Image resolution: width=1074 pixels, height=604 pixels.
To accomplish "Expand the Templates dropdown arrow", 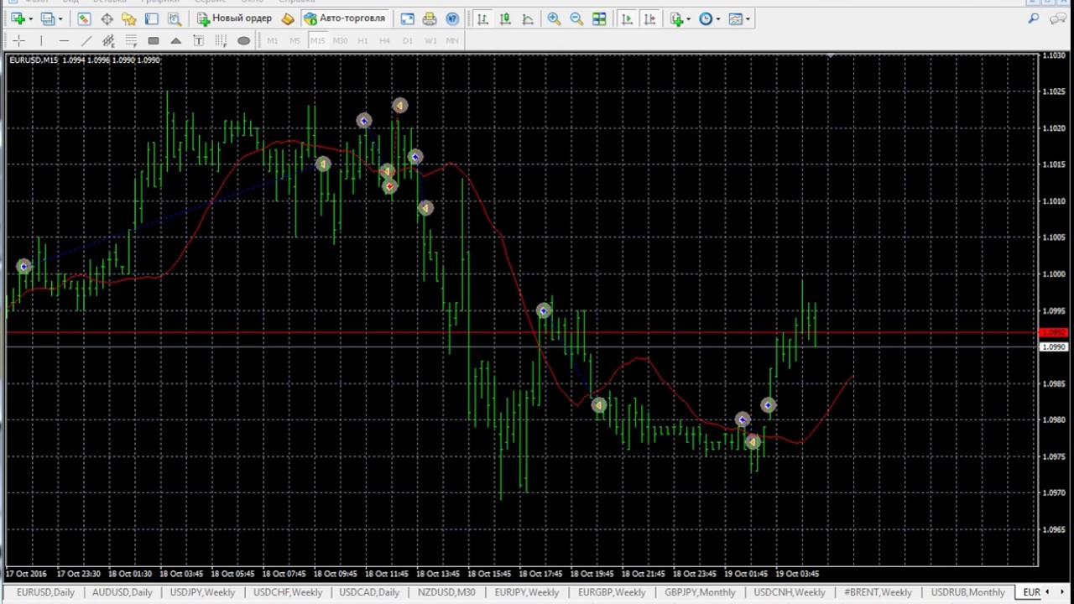I will coord(748,18).
